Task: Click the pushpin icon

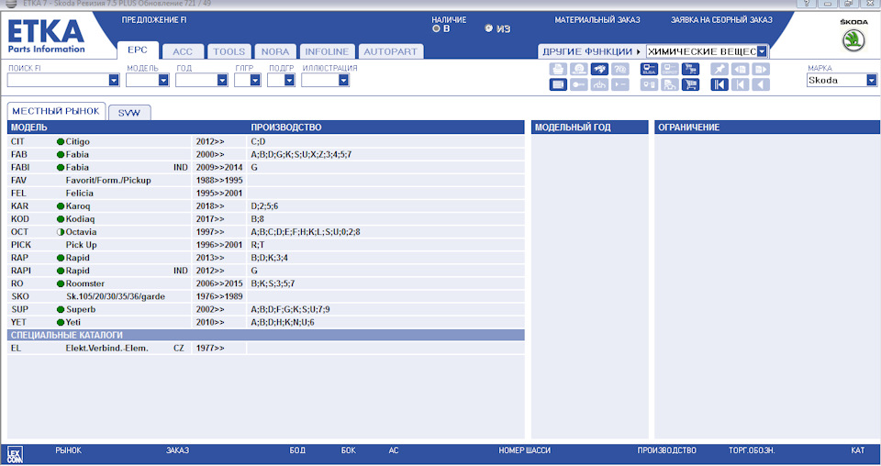Action: [719, 69]
